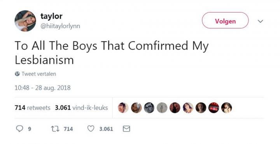The height and width of the screenshot is (144, 280).
Task: Retweet using the retweet arrows icon
Action: [x=55, y=129]
